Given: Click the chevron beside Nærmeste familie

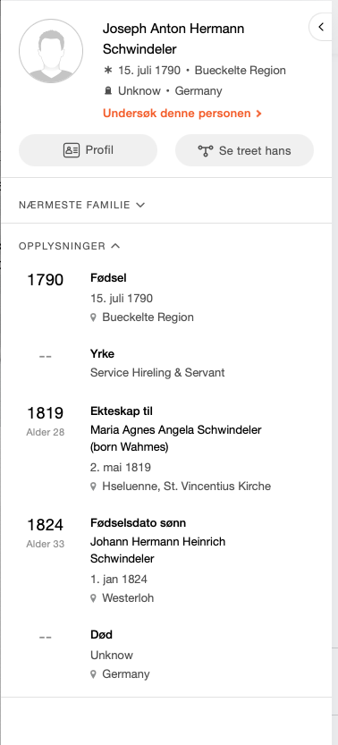Looking at the screenshot, I should pos(140,205).
